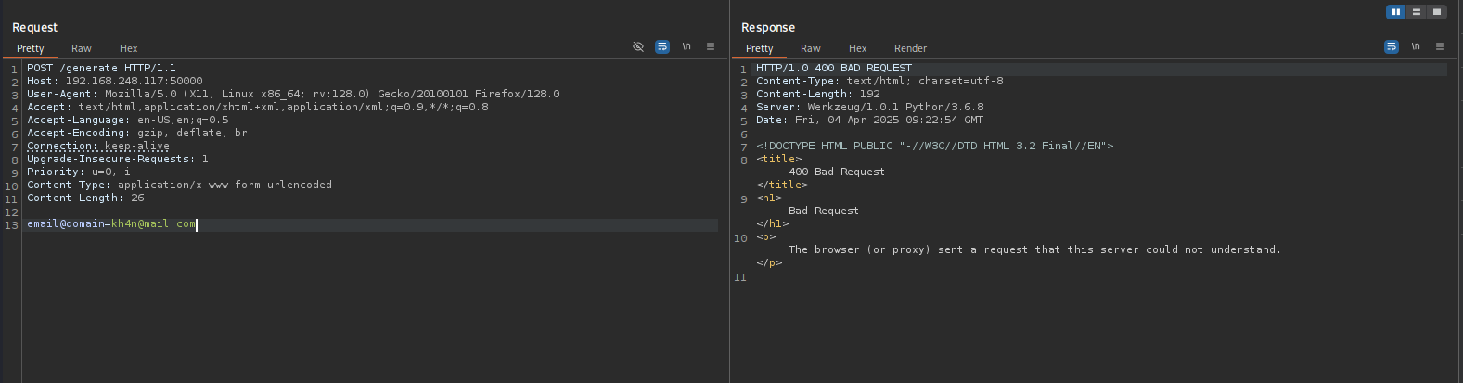Select the Response Raw tab

tap(811, 48)
